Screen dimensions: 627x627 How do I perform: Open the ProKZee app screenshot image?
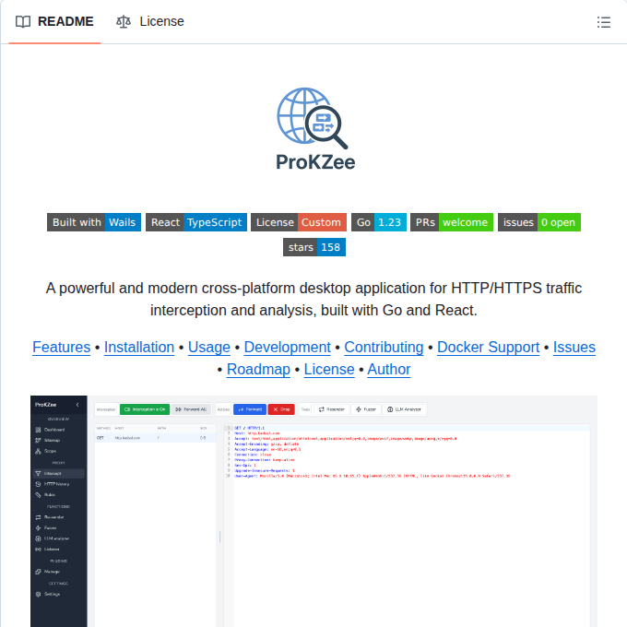coord(313,512)
